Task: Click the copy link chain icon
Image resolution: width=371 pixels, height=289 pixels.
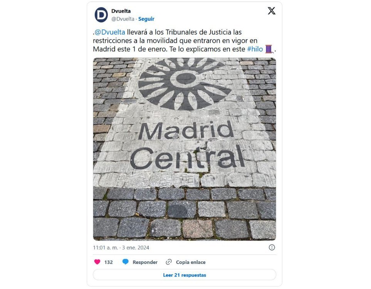Action: (x=169, y=262)
